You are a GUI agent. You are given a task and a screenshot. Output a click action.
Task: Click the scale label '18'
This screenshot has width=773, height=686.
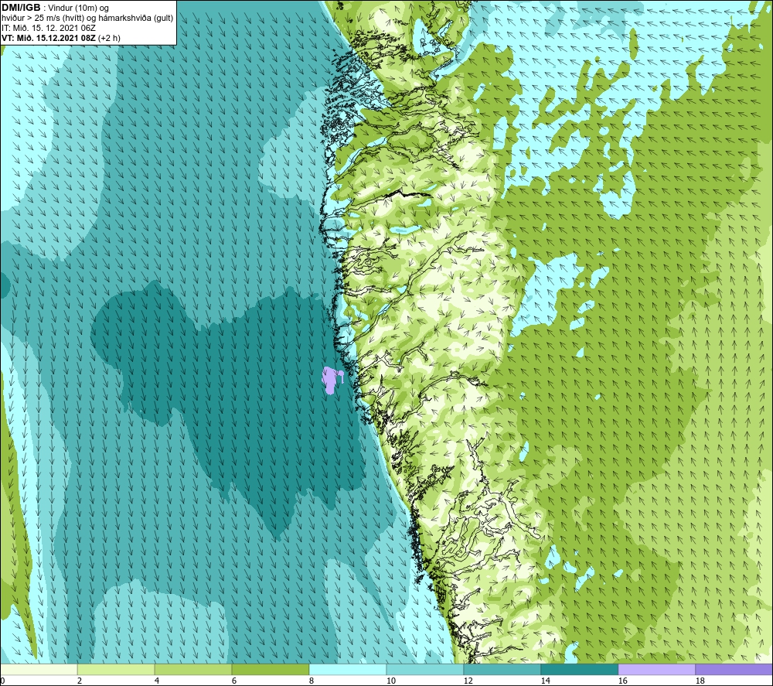700,681
